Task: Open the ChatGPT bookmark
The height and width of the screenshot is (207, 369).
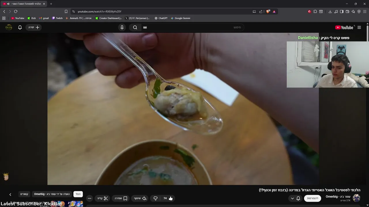Action: pos(161,18)
